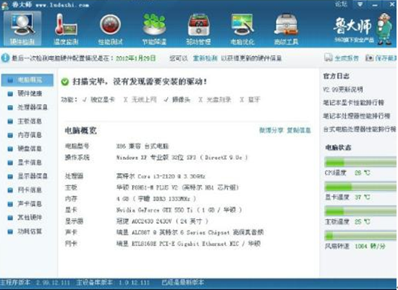This screenshot has width=398, height=290.
Task: Click the 鲁大师 logo mascot
Action: tap(384, 30)
